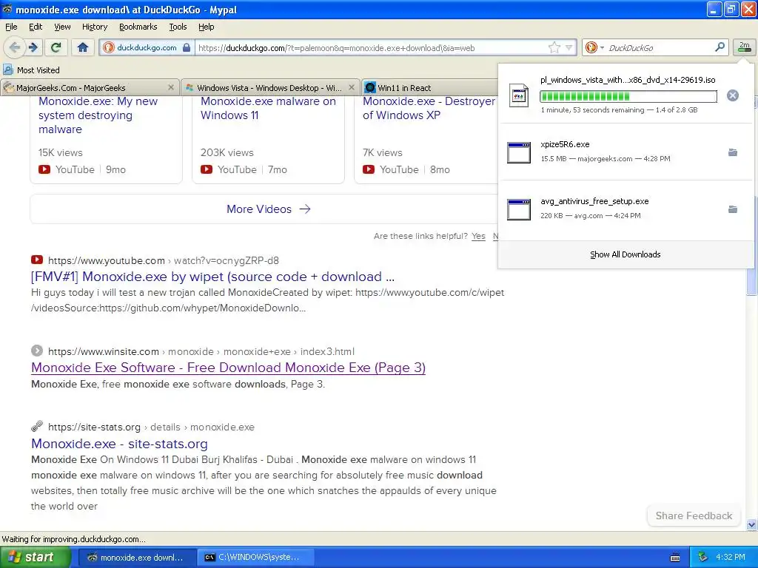758x568 pixels.
Task: Click the site-stats.org result URL
Action: coord(151,427)
